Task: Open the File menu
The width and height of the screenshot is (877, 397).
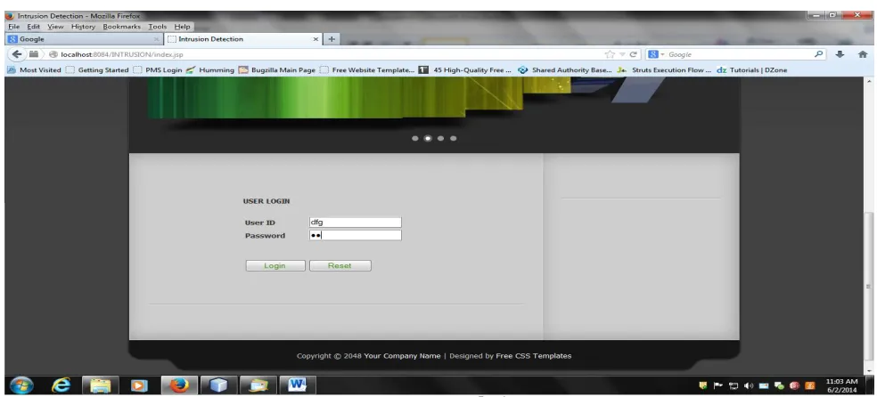Action: coord(14,26)
